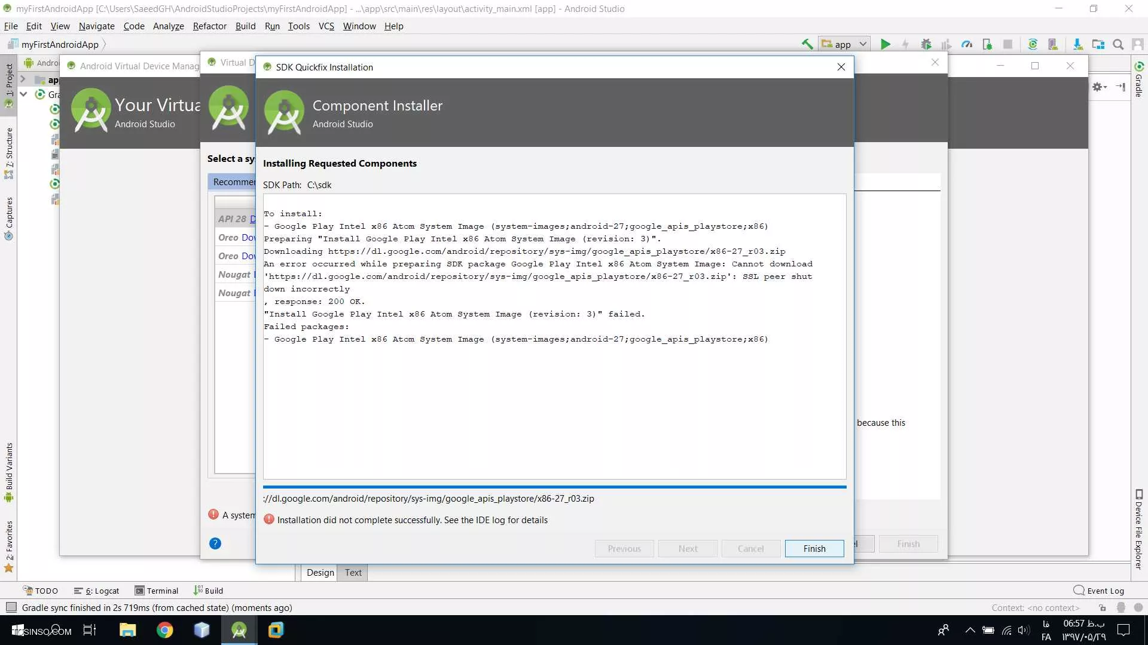Image resolution: width=1148 pixels, height=645 pixels.
Task: Click Run with Coverage icon
Action: [x=947, y=44]
